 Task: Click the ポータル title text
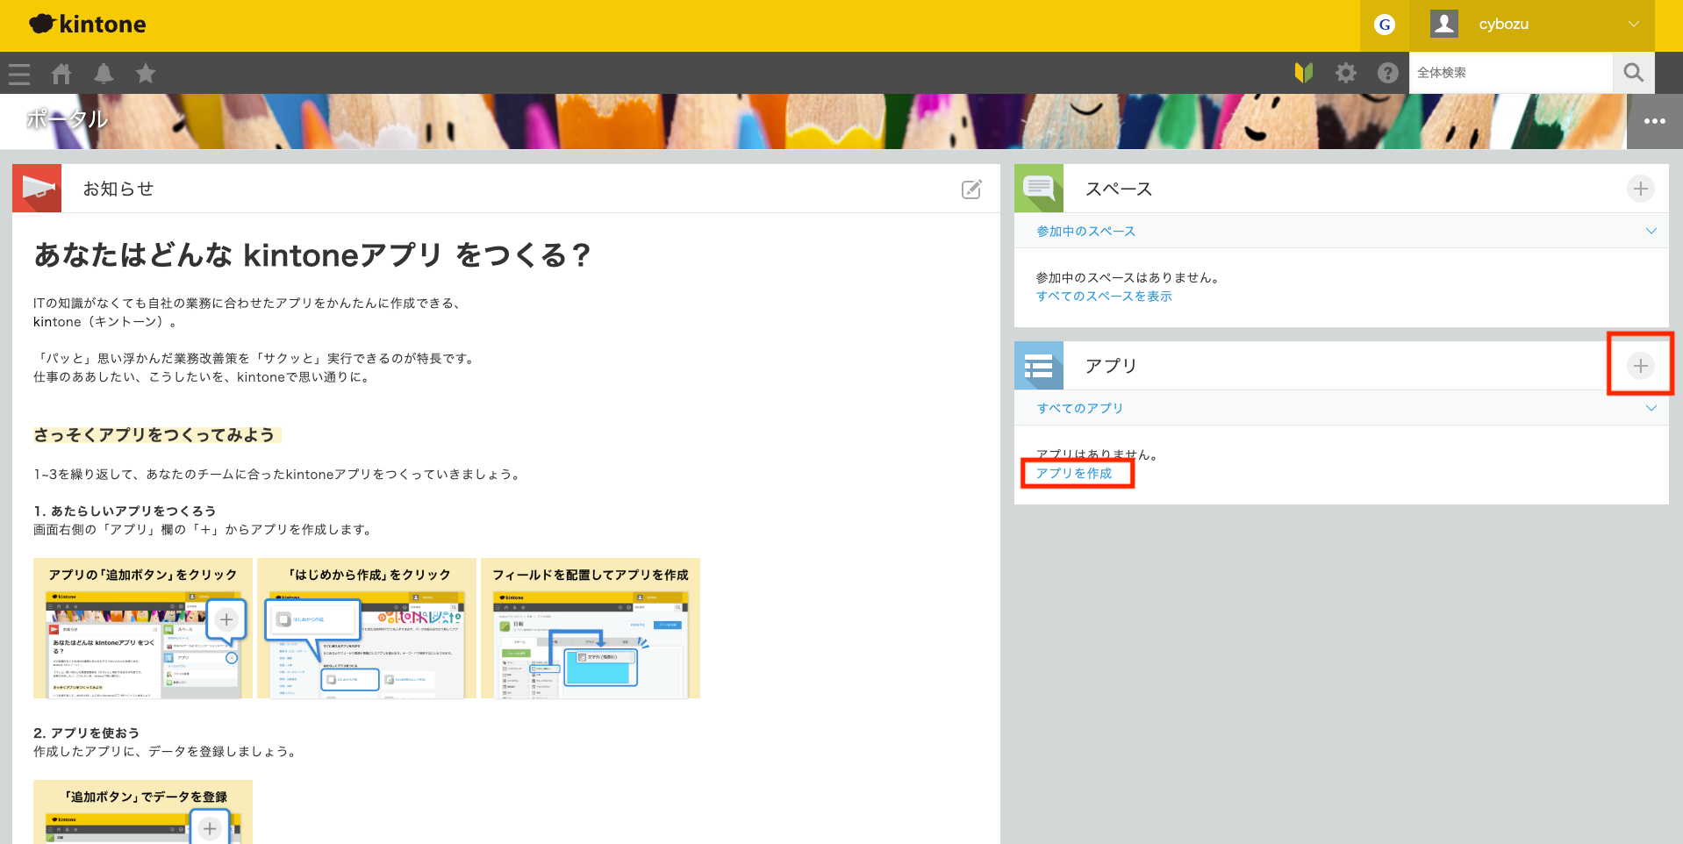point(67,119)
